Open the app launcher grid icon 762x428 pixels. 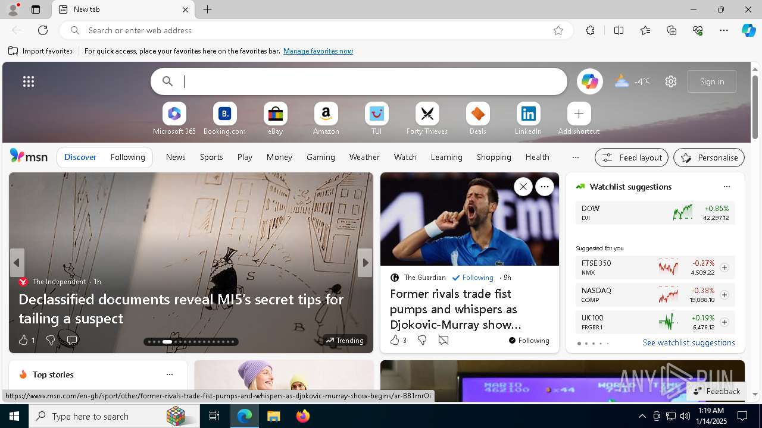[x=29, y=81]
